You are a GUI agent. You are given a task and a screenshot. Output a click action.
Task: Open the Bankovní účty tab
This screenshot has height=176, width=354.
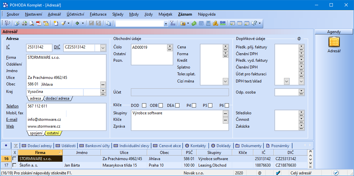(x=95, y=145)
